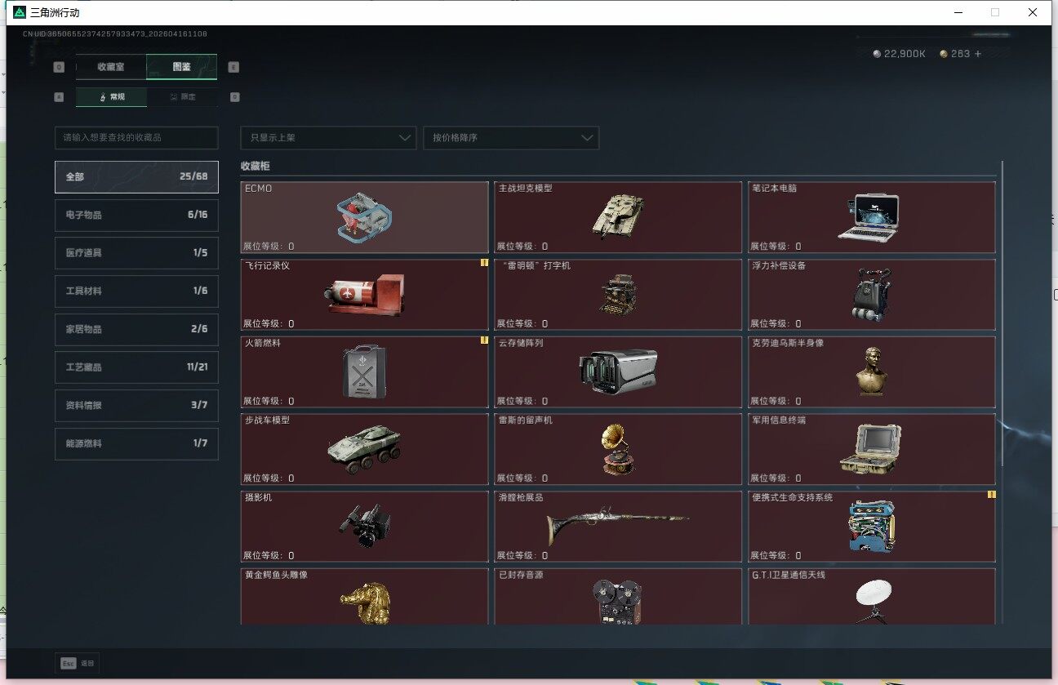Select the 克劳迪乌斯半身像 bust image

coord(871,371)
